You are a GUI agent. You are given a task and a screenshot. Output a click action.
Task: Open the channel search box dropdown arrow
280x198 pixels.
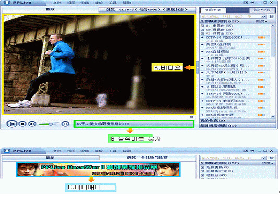click(x=264, y=17)
